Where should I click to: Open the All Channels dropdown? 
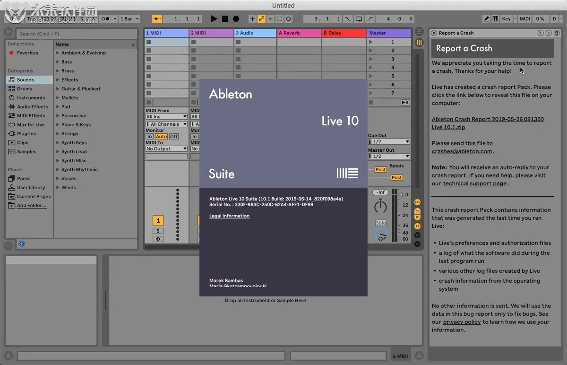coord(166,124)
